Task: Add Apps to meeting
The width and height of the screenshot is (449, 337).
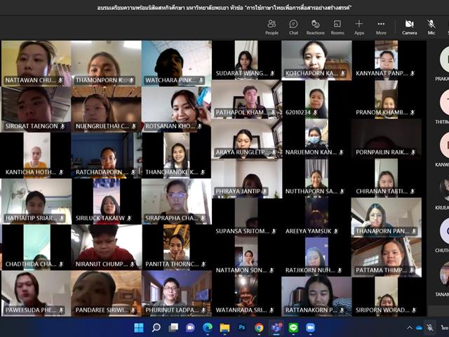Action: click(359, 27)
